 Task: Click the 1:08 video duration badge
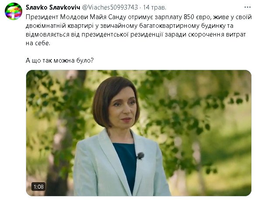pos(38,187)
